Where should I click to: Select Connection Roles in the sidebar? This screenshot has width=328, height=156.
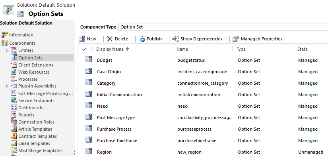tap(37, 122)
